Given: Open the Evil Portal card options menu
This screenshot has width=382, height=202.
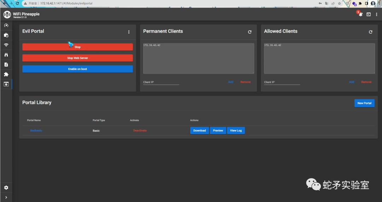Looking at the screenshot, I should point(129,32).
